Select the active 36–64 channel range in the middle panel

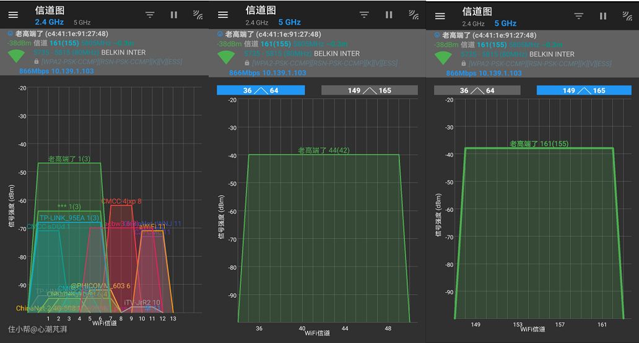coord(261,90)
